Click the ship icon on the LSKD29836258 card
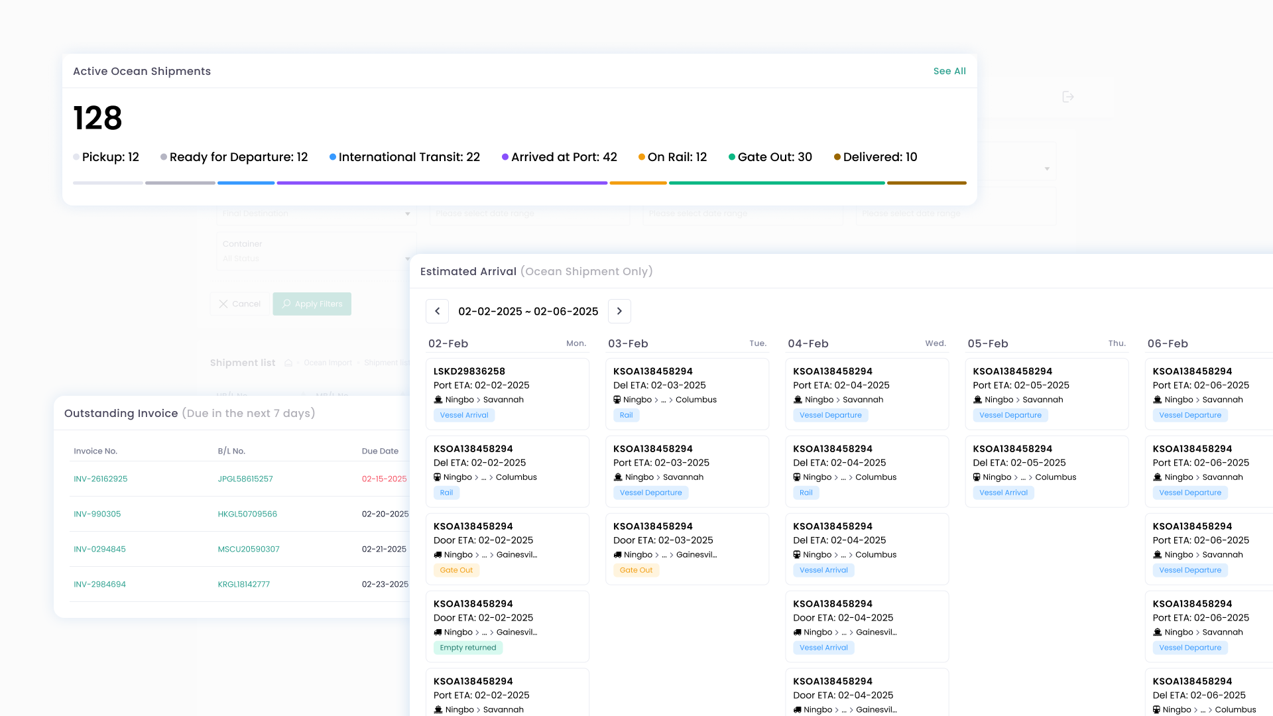The width and height of the screenshot is (1273, 716). click(438, 400)
